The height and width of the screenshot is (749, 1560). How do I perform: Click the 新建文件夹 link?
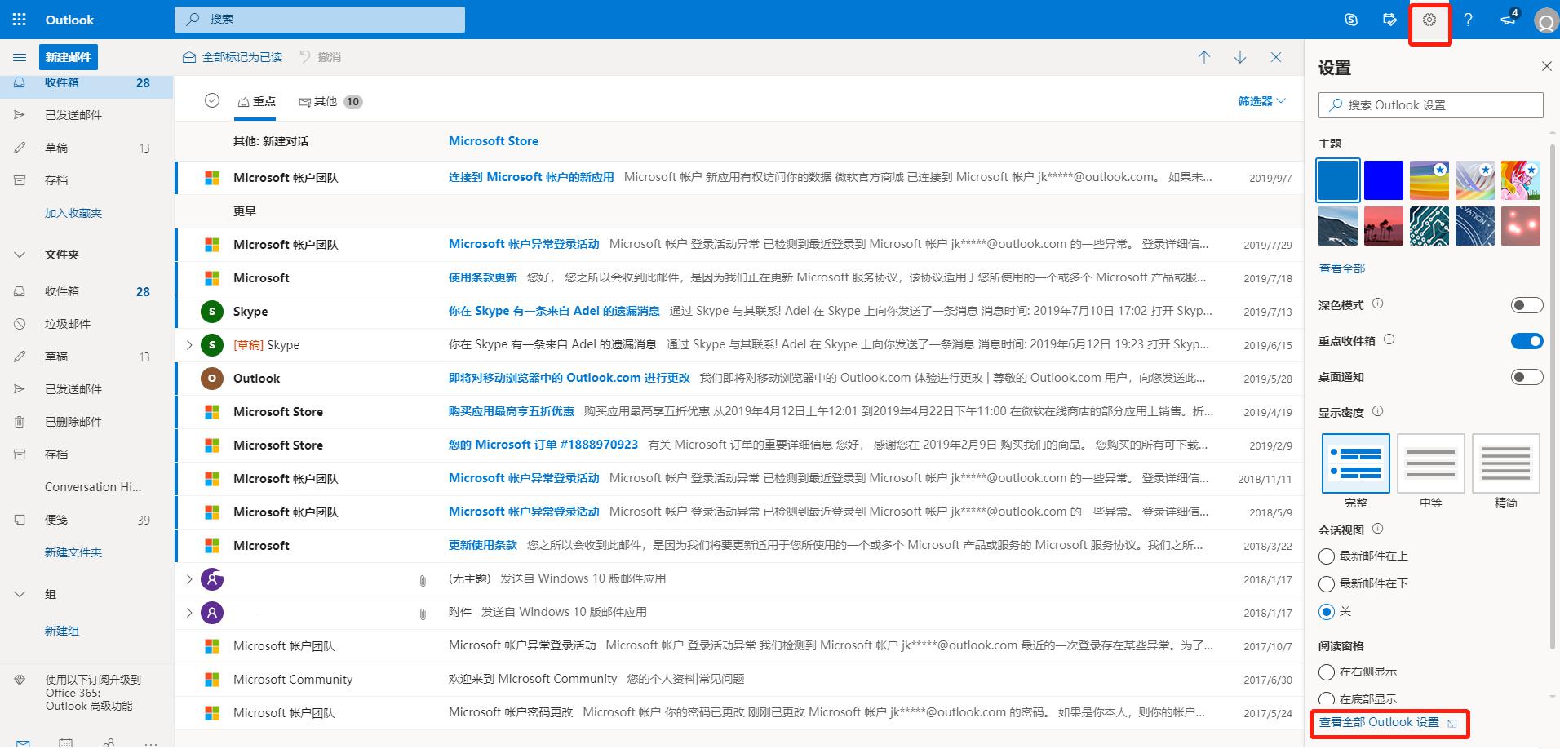tap(73, 552)
